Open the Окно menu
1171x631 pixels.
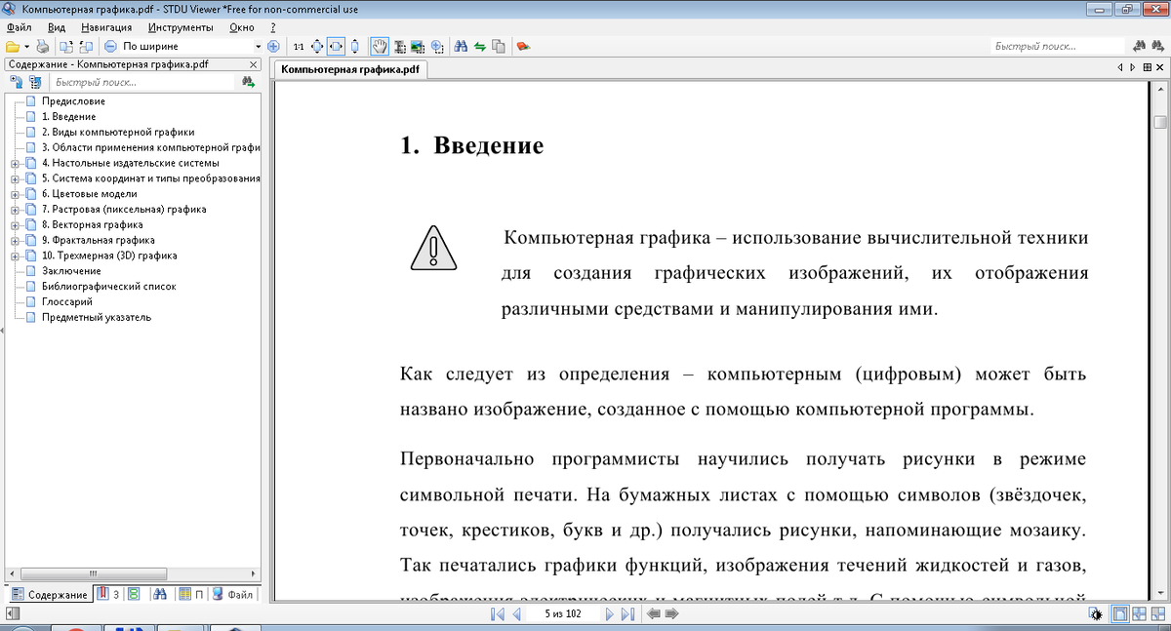(242, 28)
